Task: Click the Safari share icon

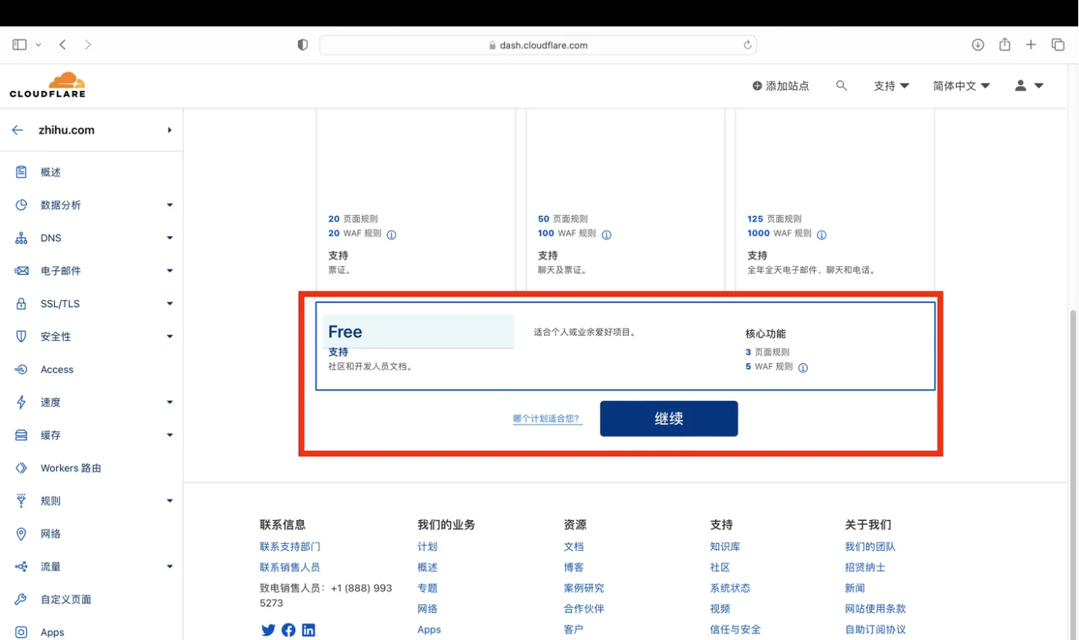Action: click(1004, 45)
